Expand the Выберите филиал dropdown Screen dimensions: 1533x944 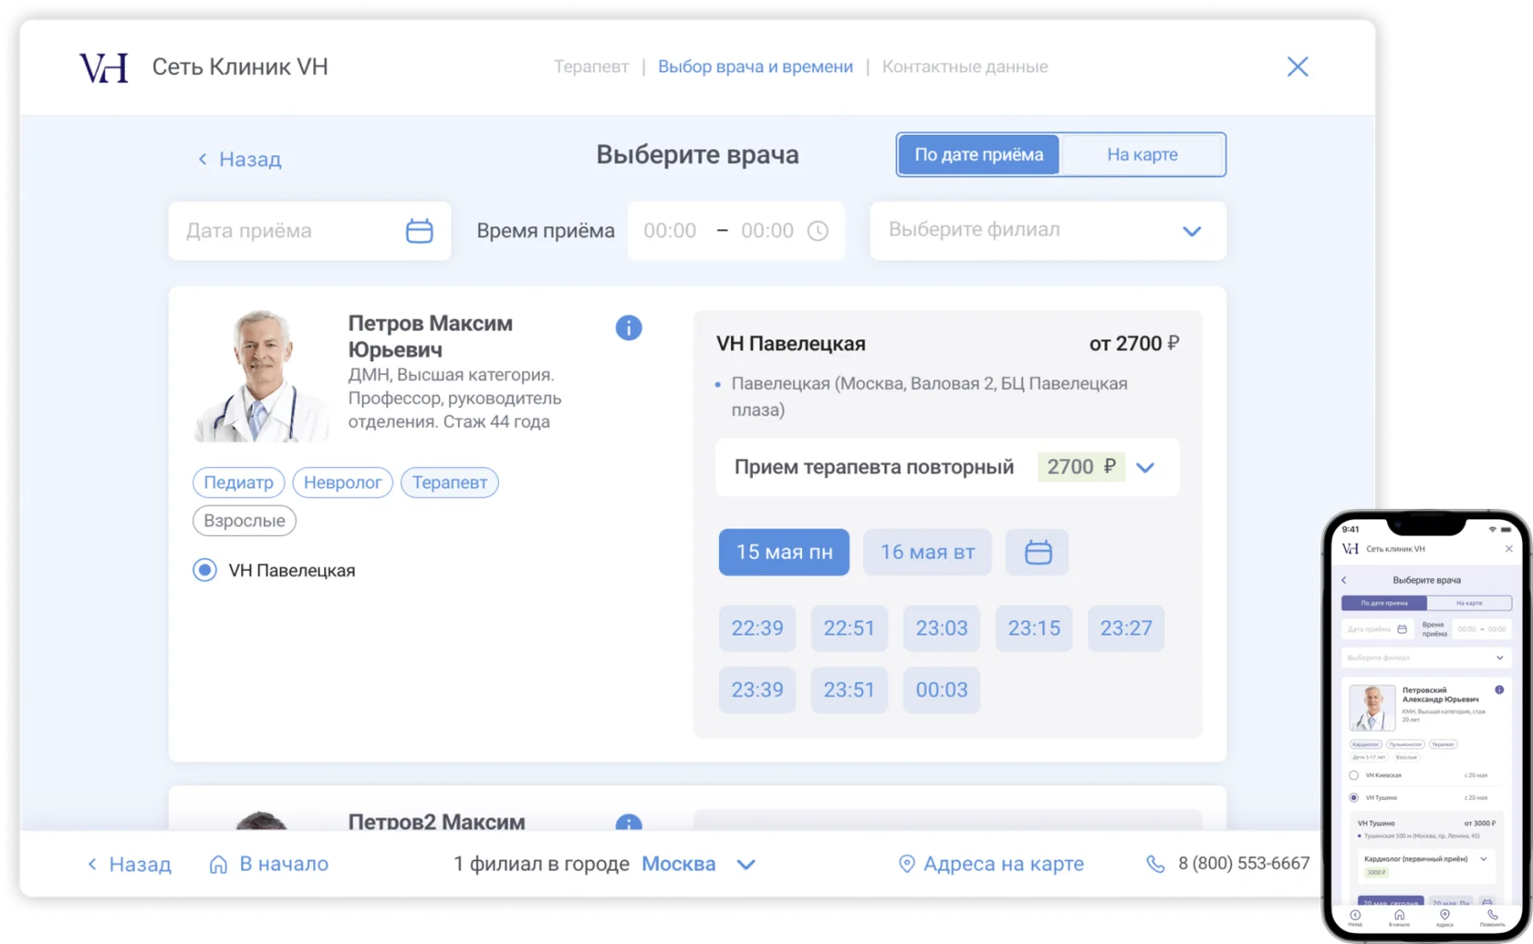tap(1191, 231)
